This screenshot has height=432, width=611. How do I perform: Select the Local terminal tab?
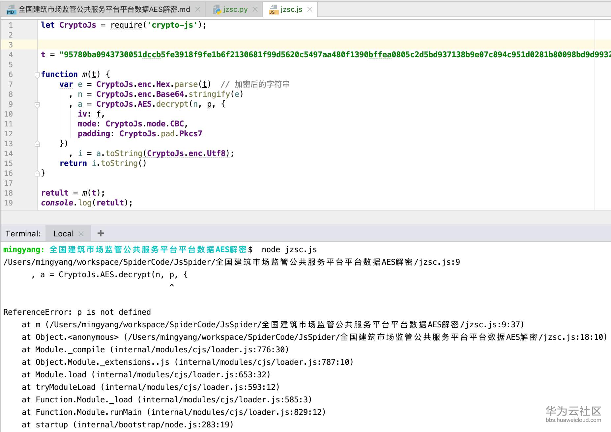(x=64, y=233)
